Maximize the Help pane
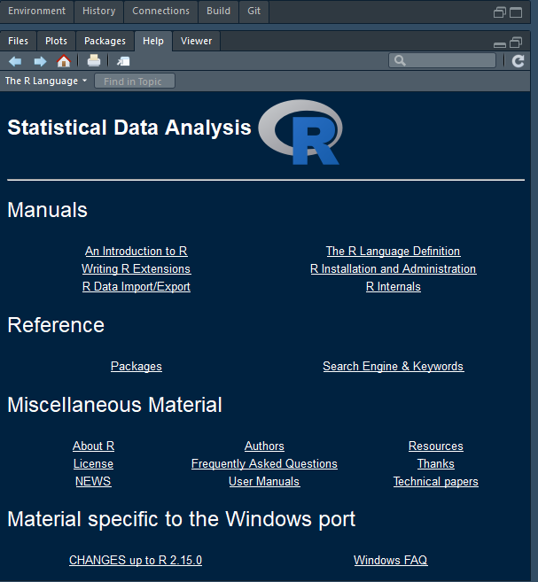538x582 pixels. point(517,42)
